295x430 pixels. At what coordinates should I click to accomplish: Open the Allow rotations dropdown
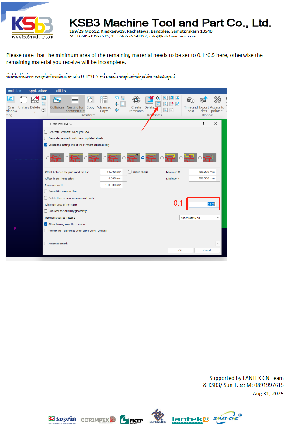pyautogui.click(x=200, y=218)
